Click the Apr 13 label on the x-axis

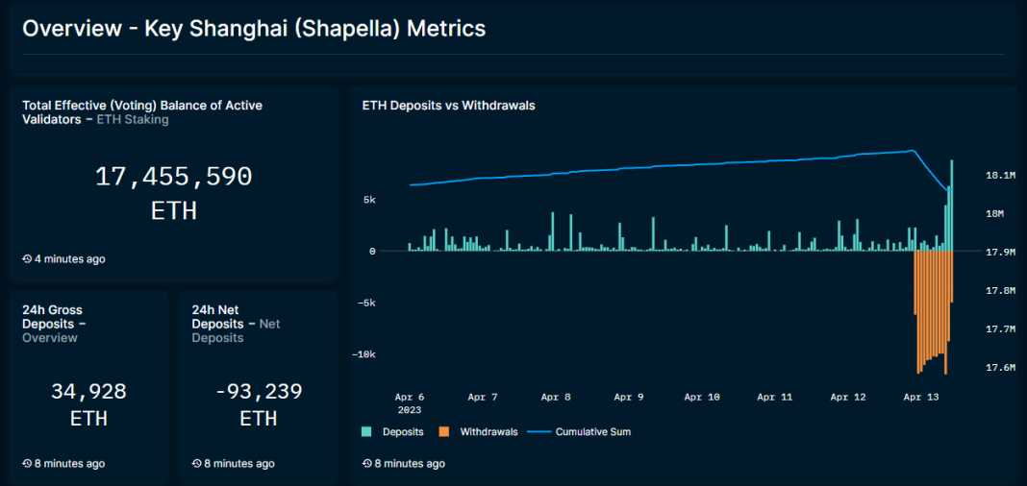[x=921, y=397]
